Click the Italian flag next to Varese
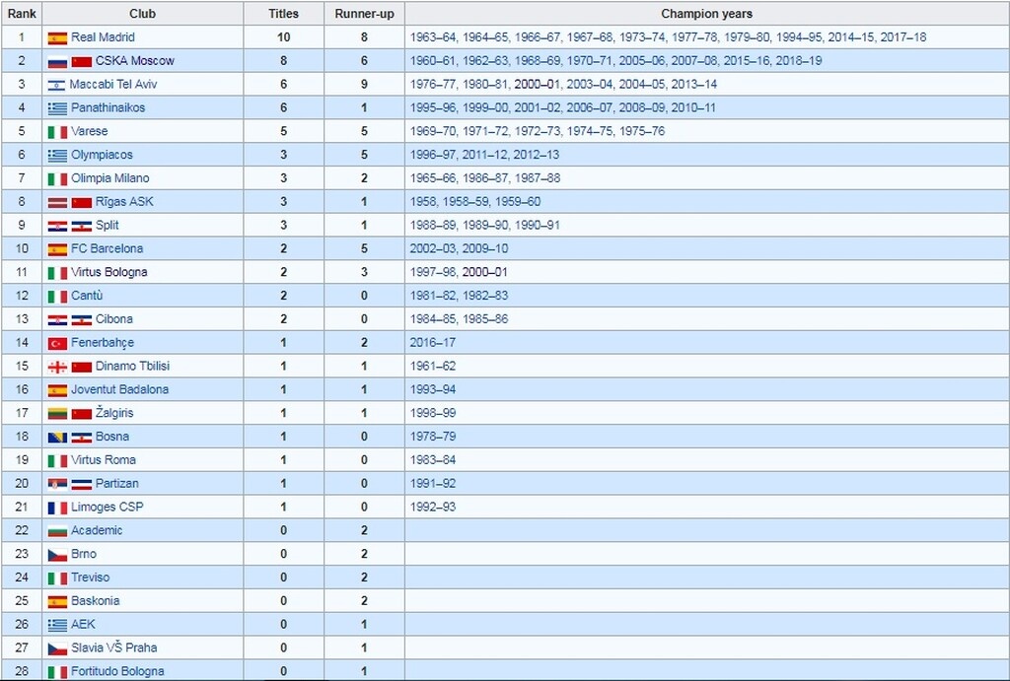Image resolution: width=1010 pixels, height=681 pixels. click(57, 132)
